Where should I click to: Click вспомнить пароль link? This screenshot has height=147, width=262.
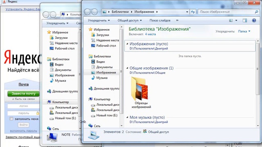tap(23, 131)
